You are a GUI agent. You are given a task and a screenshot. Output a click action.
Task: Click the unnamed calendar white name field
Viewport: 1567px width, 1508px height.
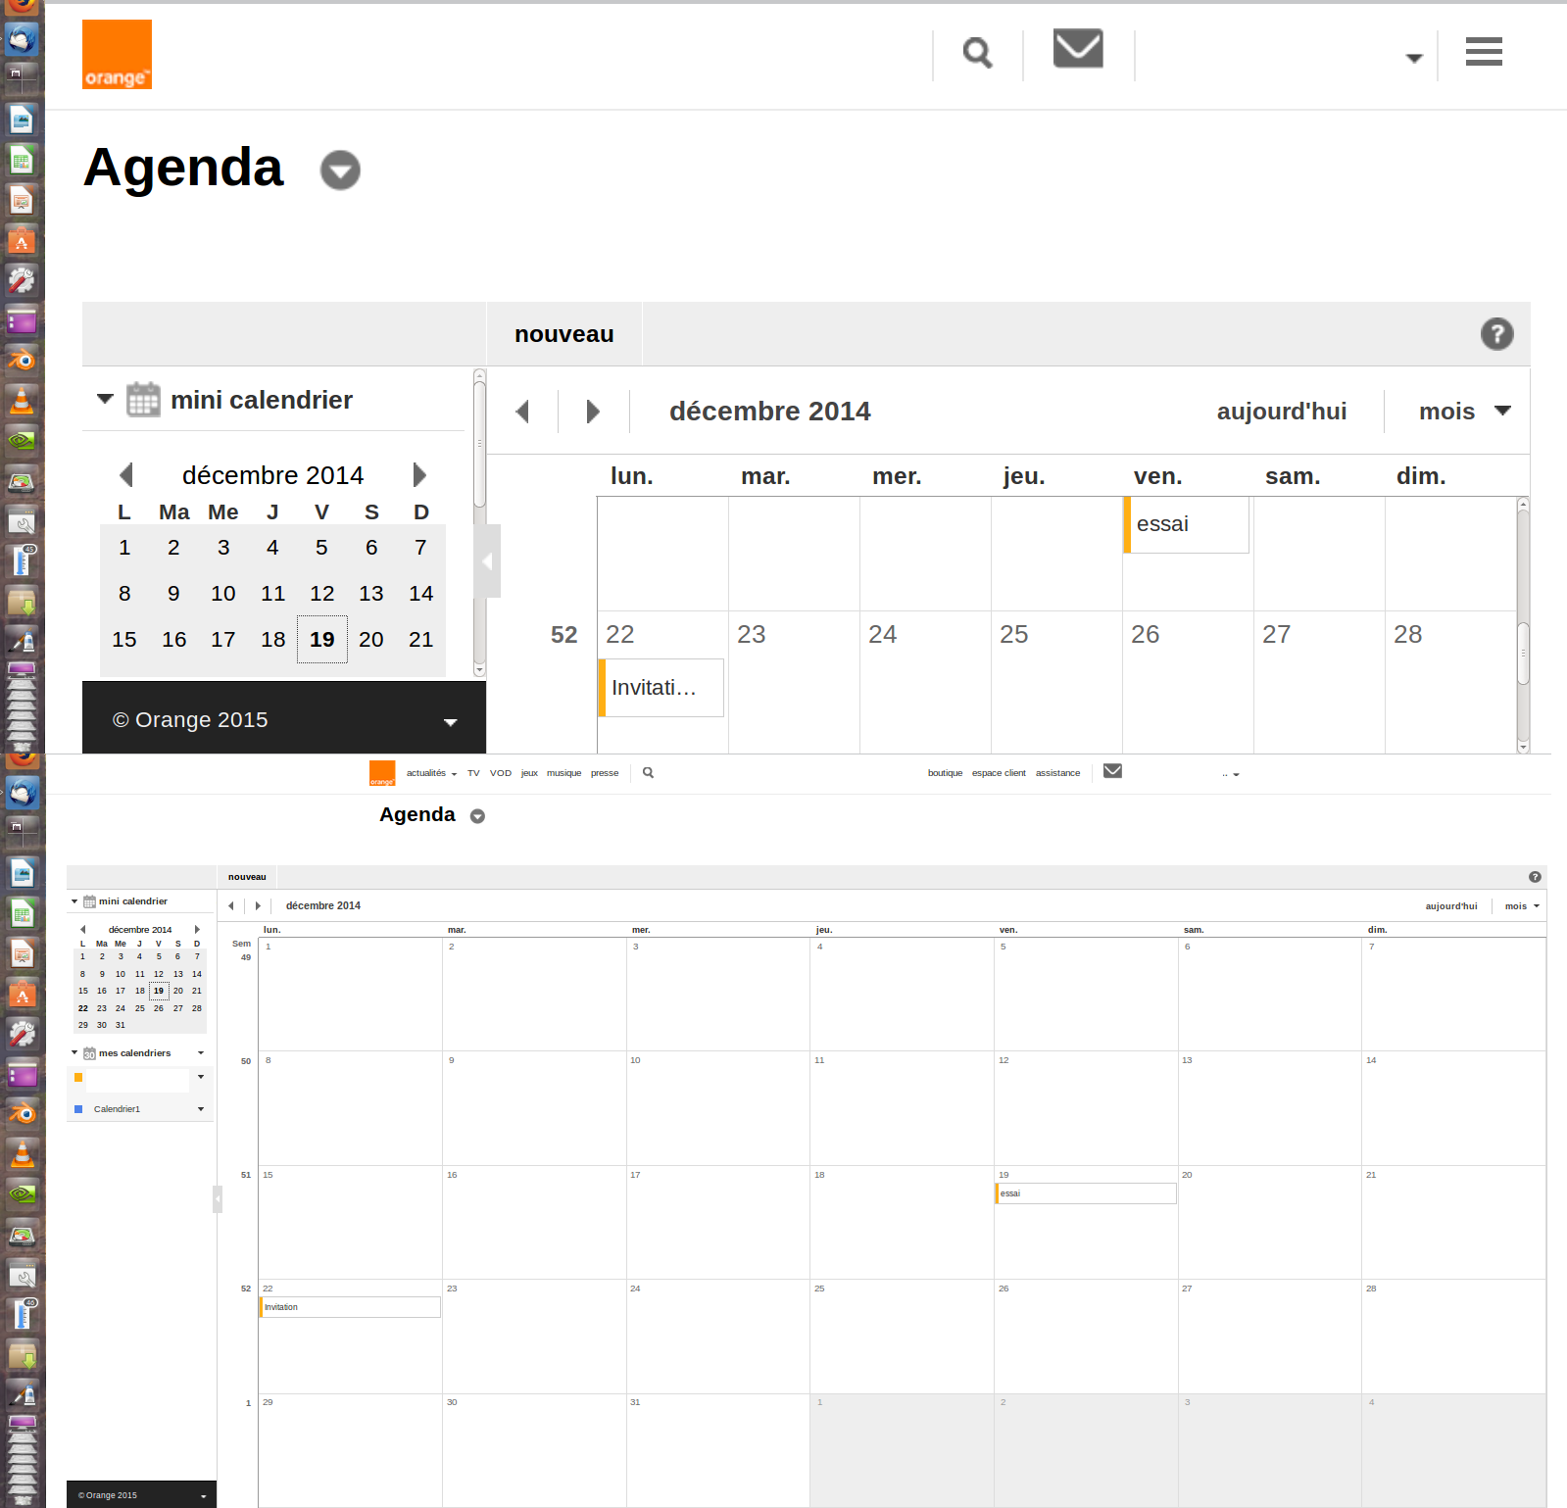coord(137,1080)
